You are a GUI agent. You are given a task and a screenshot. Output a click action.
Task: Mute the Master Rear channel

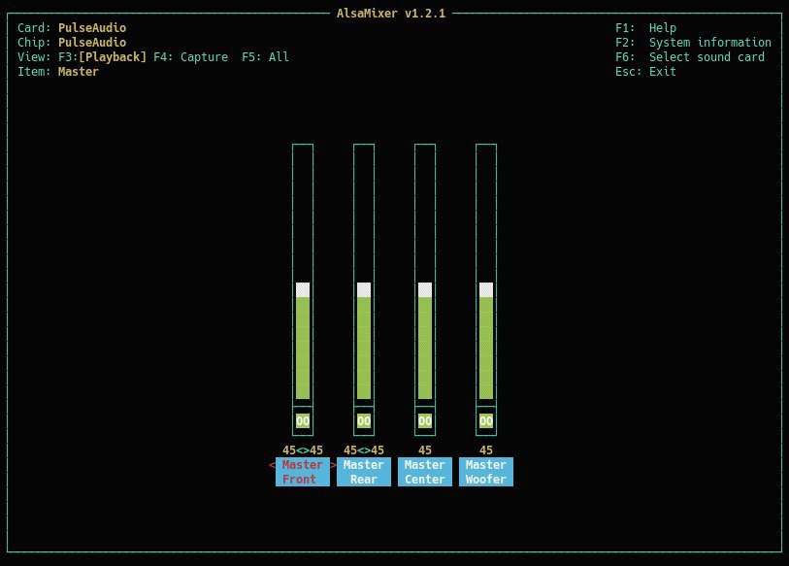(364, 421)
